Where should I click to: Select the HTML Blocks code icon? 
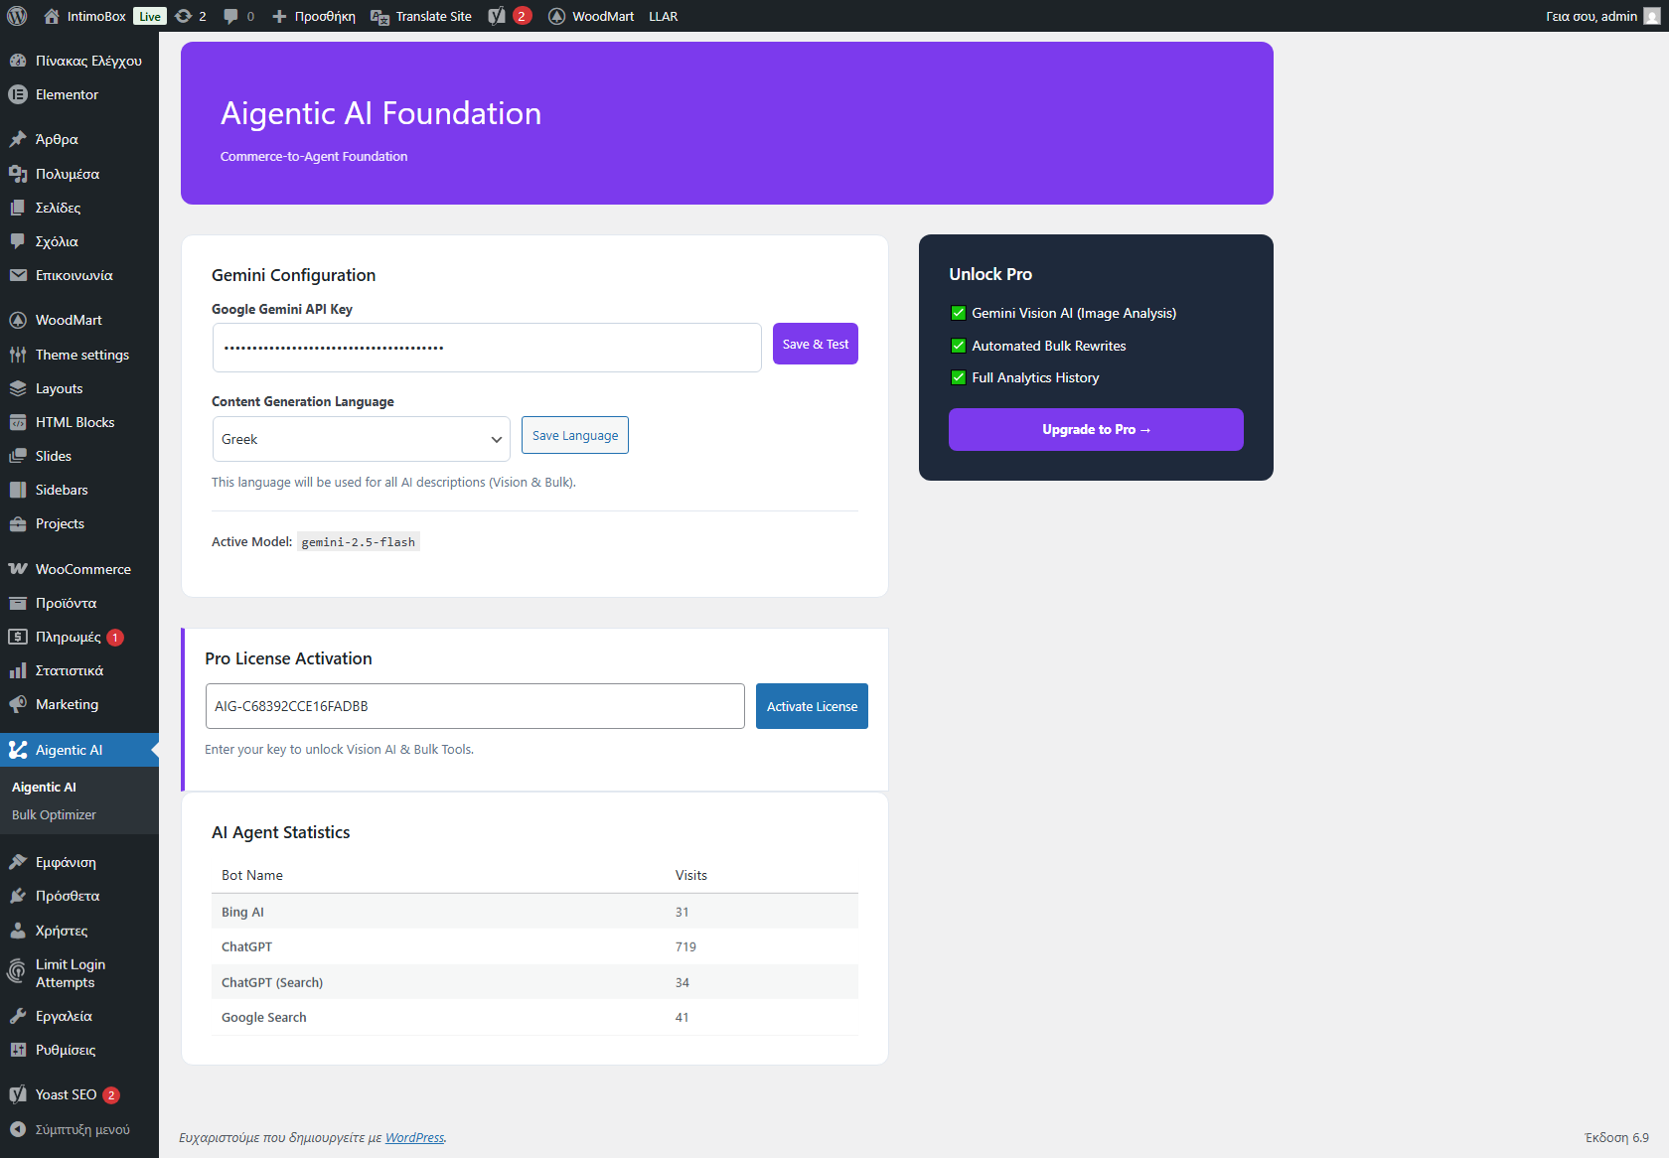pos(18,422)
